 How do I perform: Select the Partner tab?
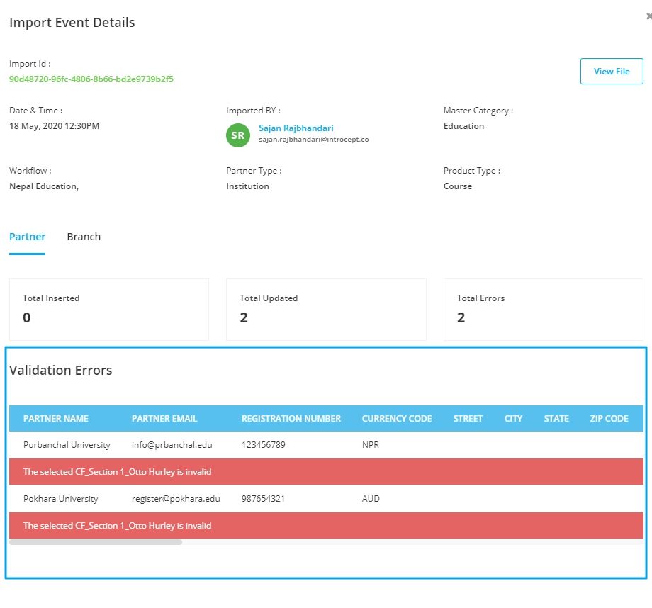[27, 237]
